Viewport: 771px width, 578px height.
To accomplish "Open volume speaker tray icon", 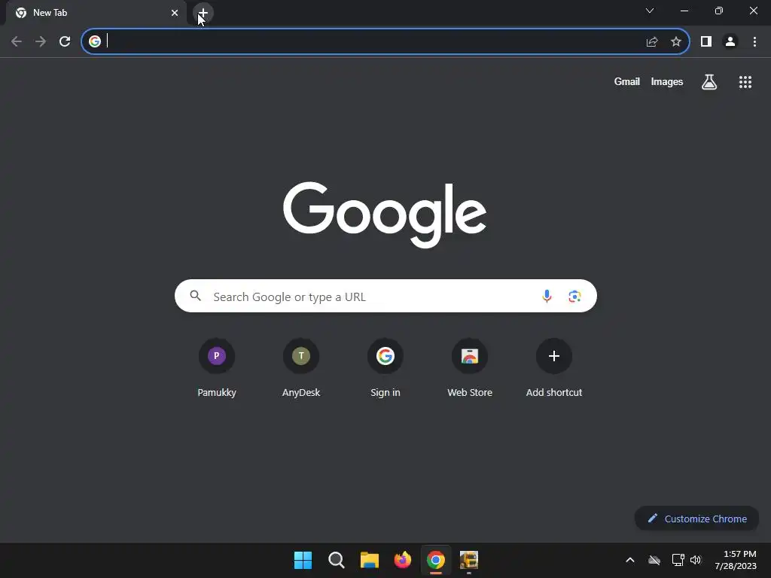I will (695, 560).
